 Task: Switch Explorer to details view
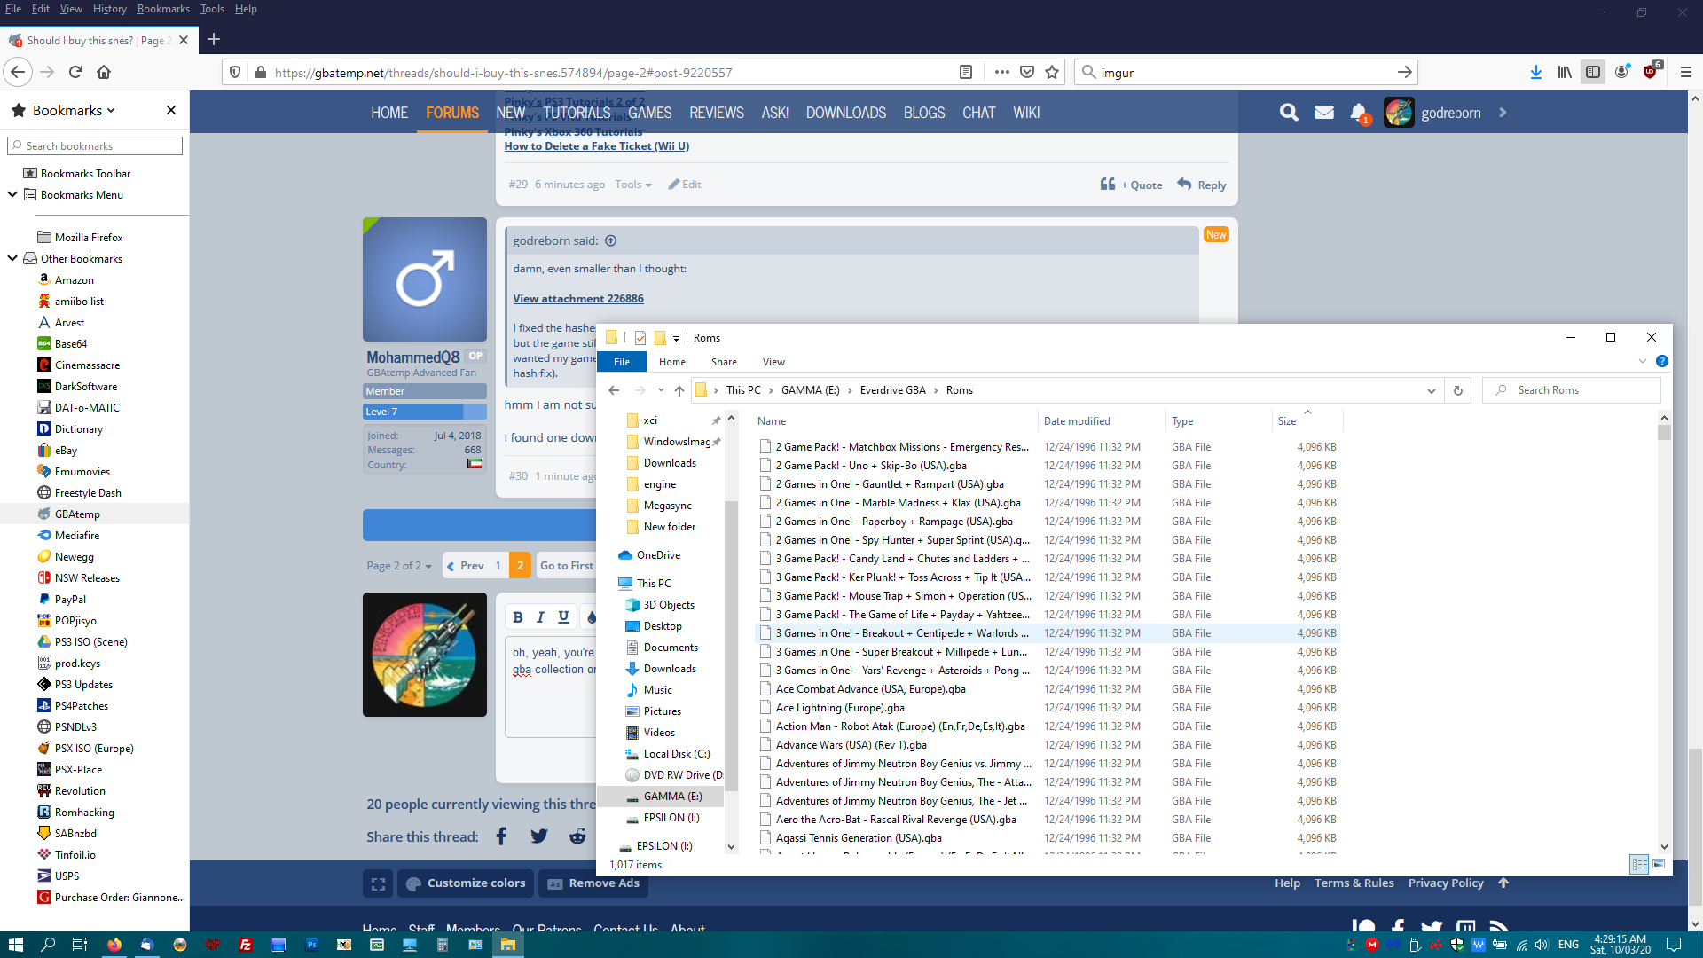click(x=1639, y=864)
